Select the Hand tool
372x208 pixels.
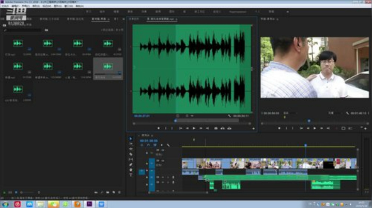click(131, 170)
